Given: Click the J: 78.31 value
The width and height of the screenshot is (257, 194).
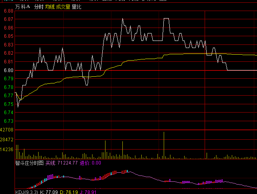Looking at the screenshot, I should pyautogui.click(x=88, y=192).
